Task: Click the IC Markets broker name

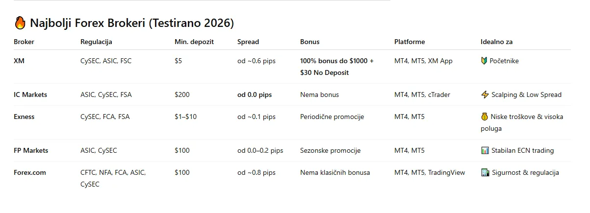Action: (x=30, y=95)
